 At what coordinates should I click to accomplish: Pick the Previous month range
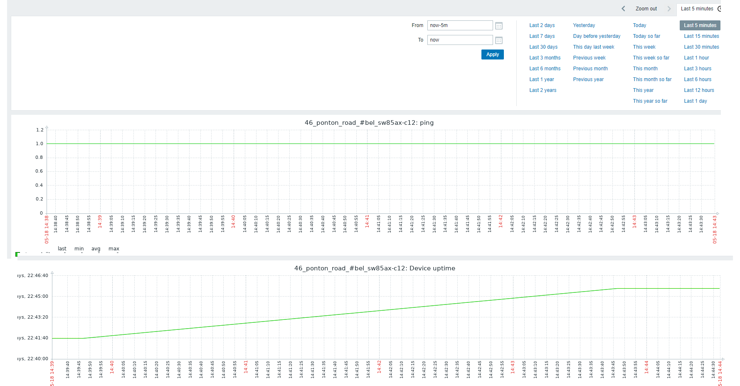tap(590, 69)
